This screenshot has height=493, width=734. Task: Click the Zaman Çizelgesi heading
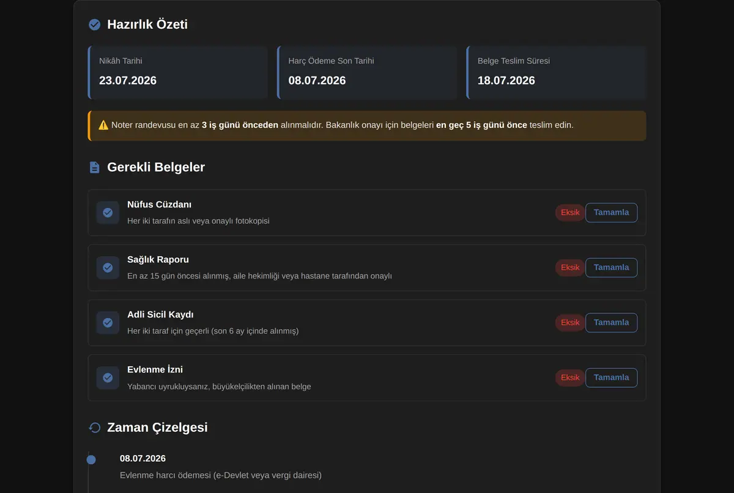pos(157,428)
